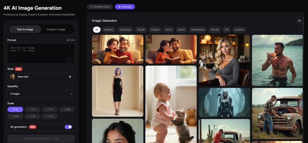
Task: Open cartoon couple in yellow sweater image
Action: coord(171,49)
